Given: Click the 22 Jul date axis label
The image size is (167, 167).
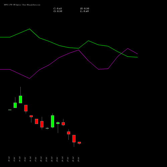Looking at the screenshot, I should (x=52, y=159).
